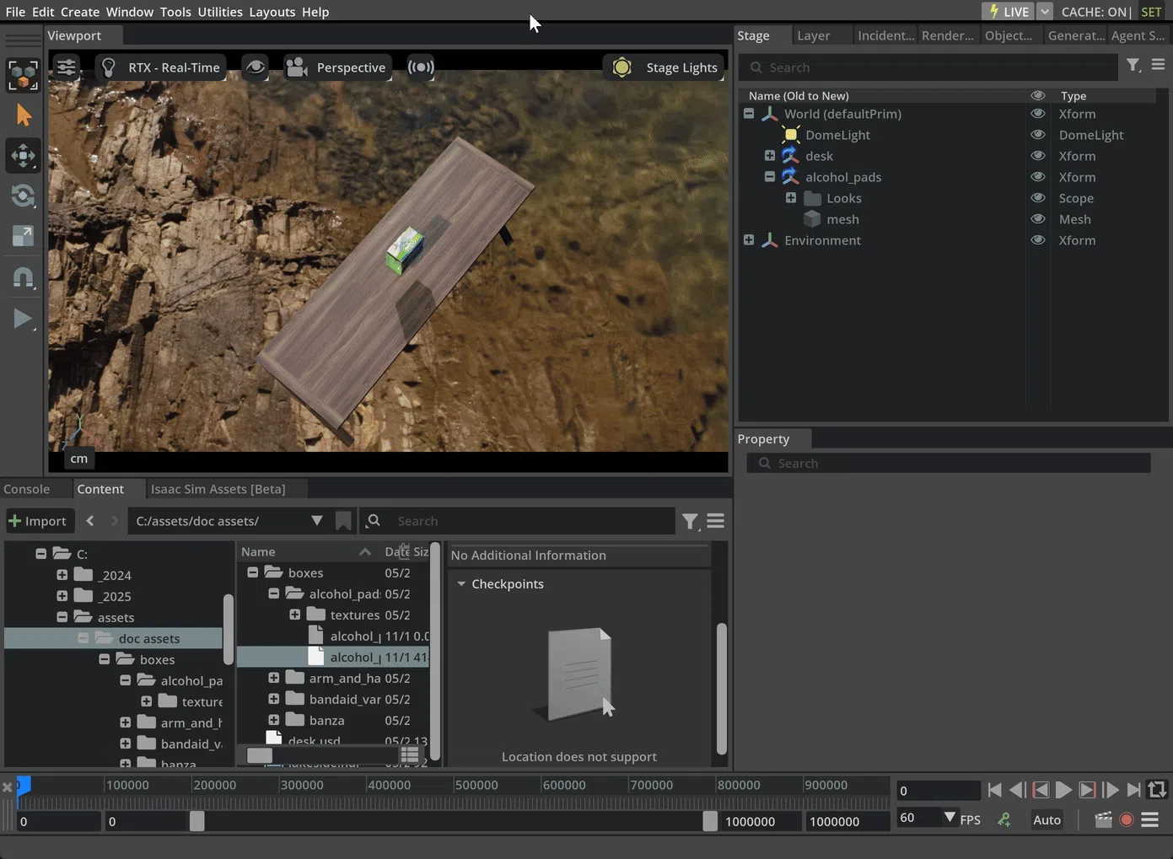Viewport: 1173px width, 859px height.
Task: Click the Set Key icon near Auto
Action: click(x=1004, y=819)
